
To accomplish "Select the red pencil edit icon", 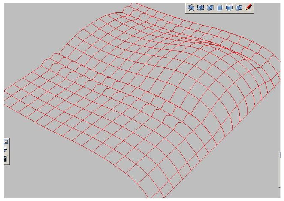I will (x=248, y=8).
